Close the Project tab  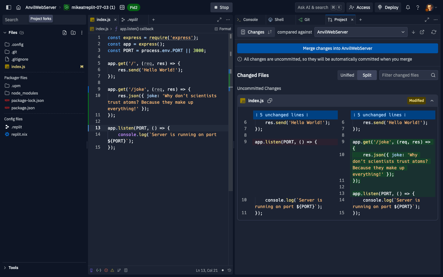click(352, 20)
